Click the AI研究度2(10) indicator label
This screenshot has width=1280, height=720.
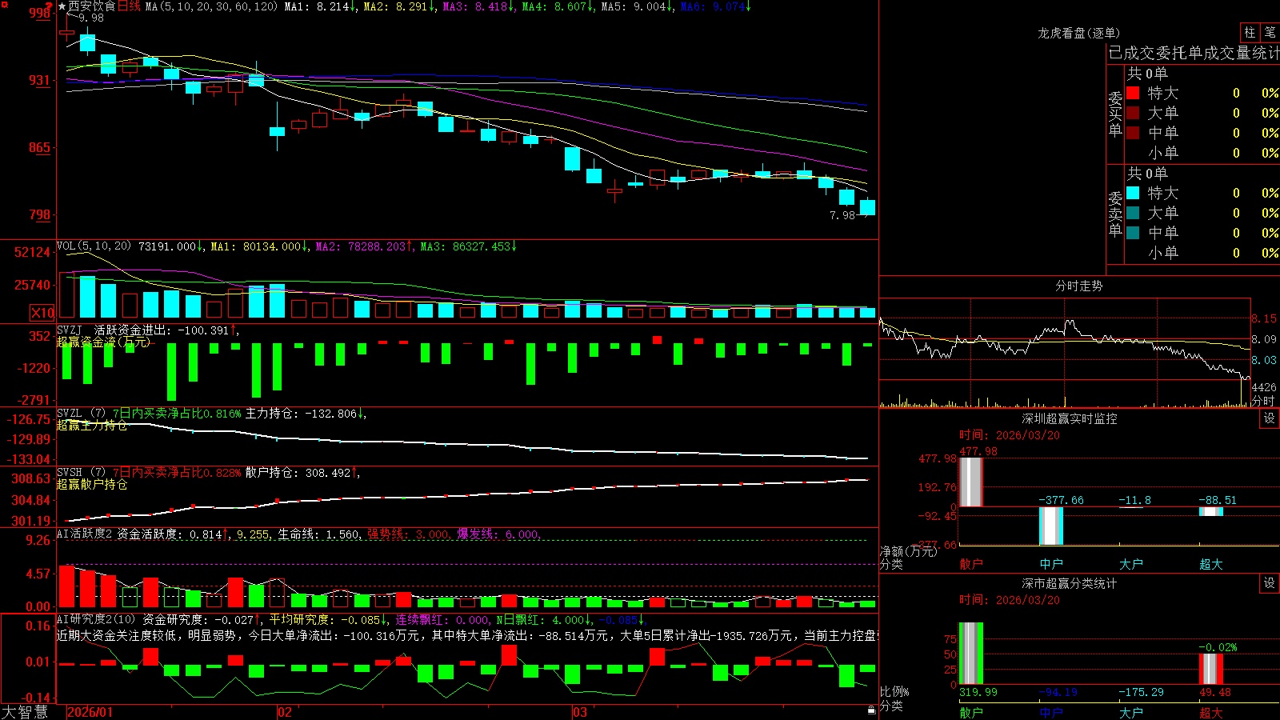click(x=97, y=619)
